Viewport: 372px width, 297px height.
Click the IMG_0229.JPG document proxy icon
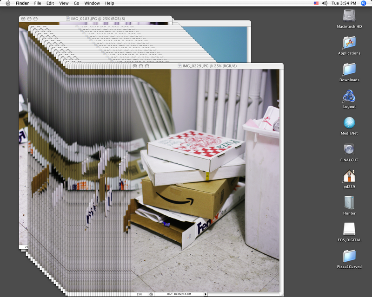click(179, 66)
